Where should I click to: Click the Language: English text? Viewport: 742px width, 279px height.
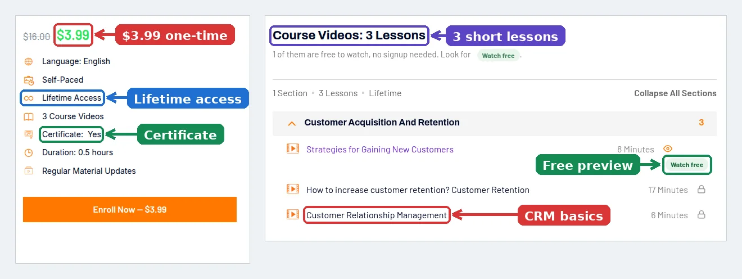76,61
